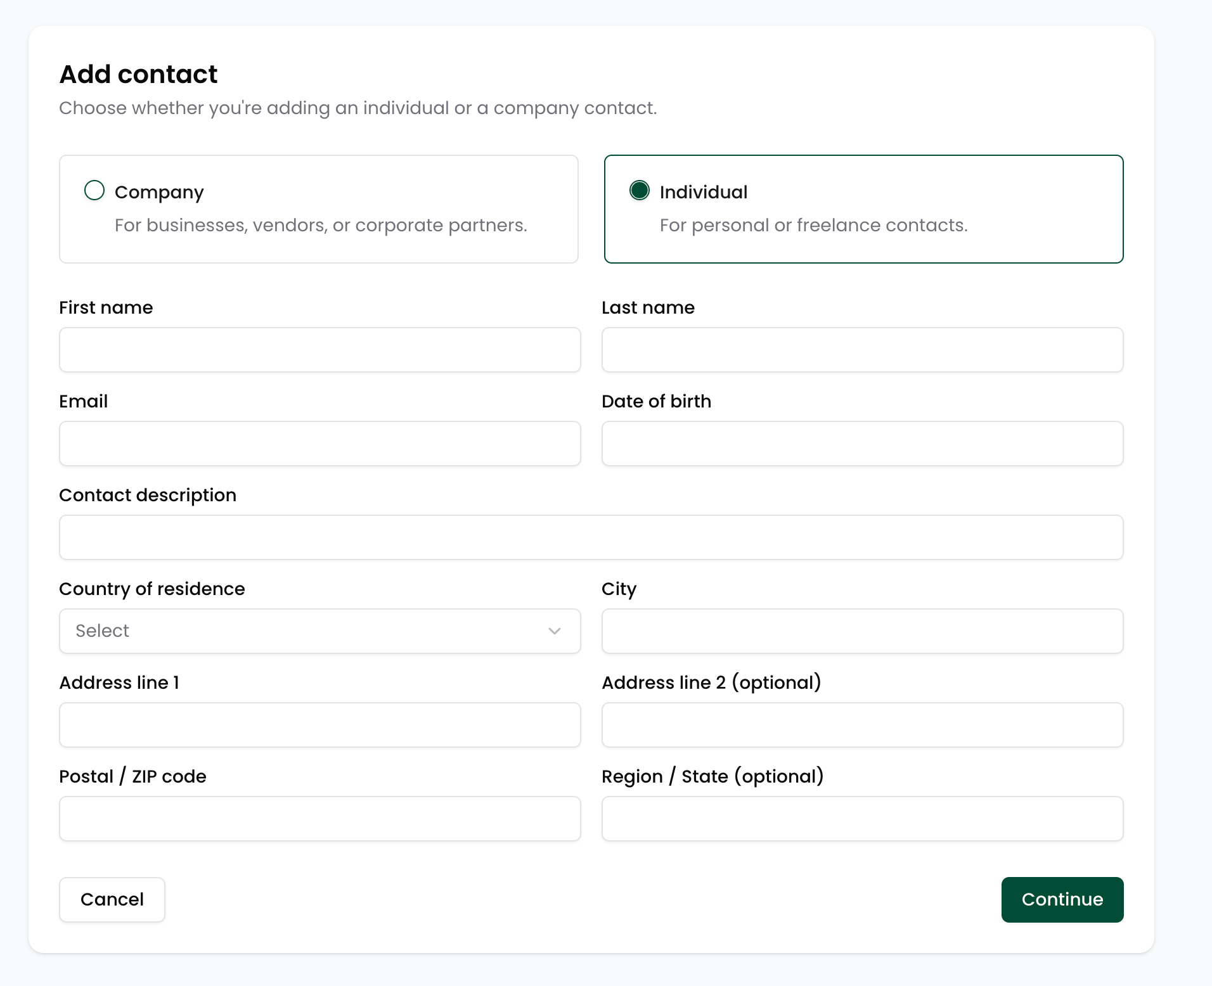Click the Address line 1 input
The width and height of the screenshot is (1212, 986).
(319, 725)
